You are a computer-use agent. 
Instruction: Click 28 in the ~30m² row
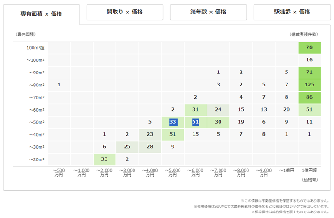click(150, 147)
